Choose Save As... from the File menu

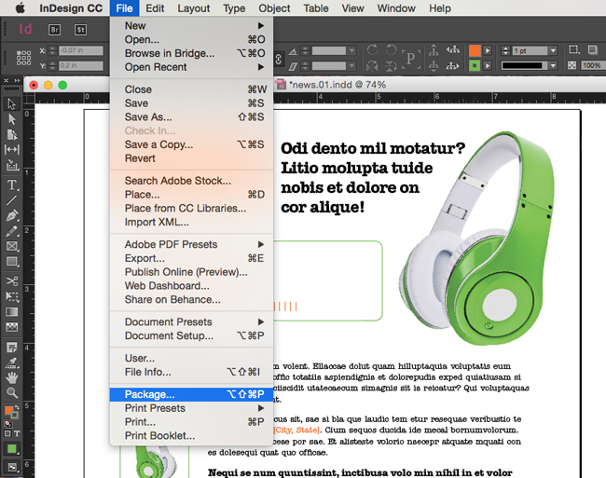click(x=191, y=117)
